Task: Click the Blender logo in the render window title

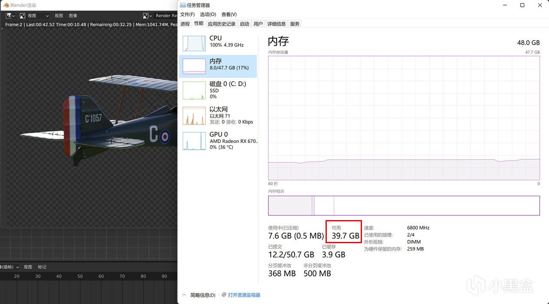Action: point(6,5)
